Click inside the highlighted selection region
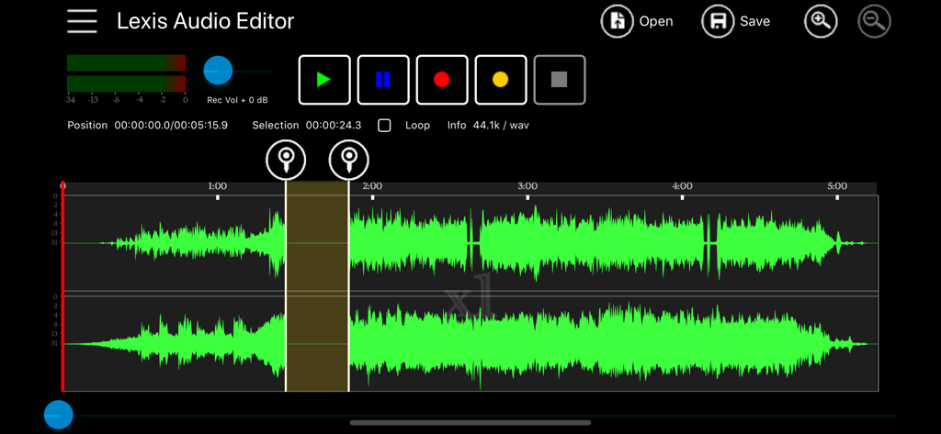Screen dimensions: 941x434 317,286
